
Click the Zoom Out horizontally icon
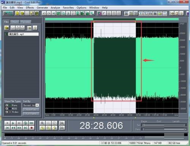[x=48, y=123]
